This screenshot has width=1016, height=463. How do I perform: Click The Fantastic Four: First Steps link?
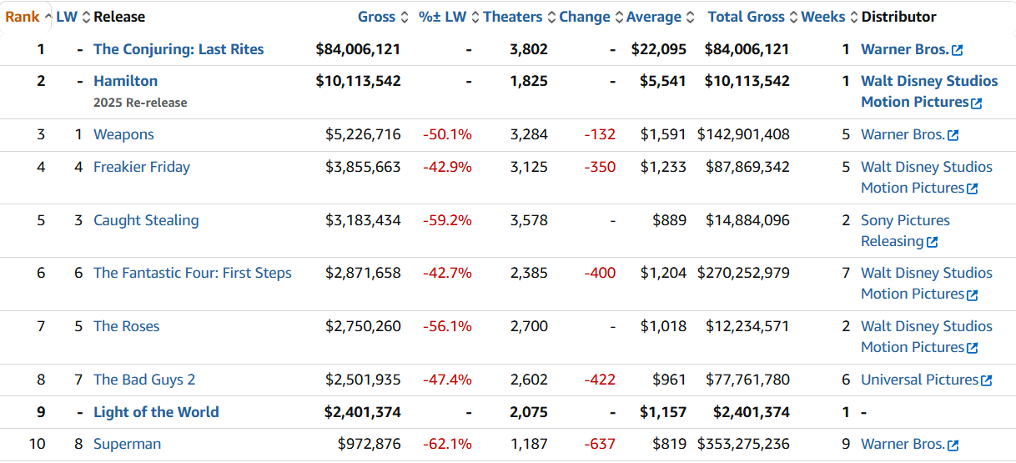[x=193, y=273]
